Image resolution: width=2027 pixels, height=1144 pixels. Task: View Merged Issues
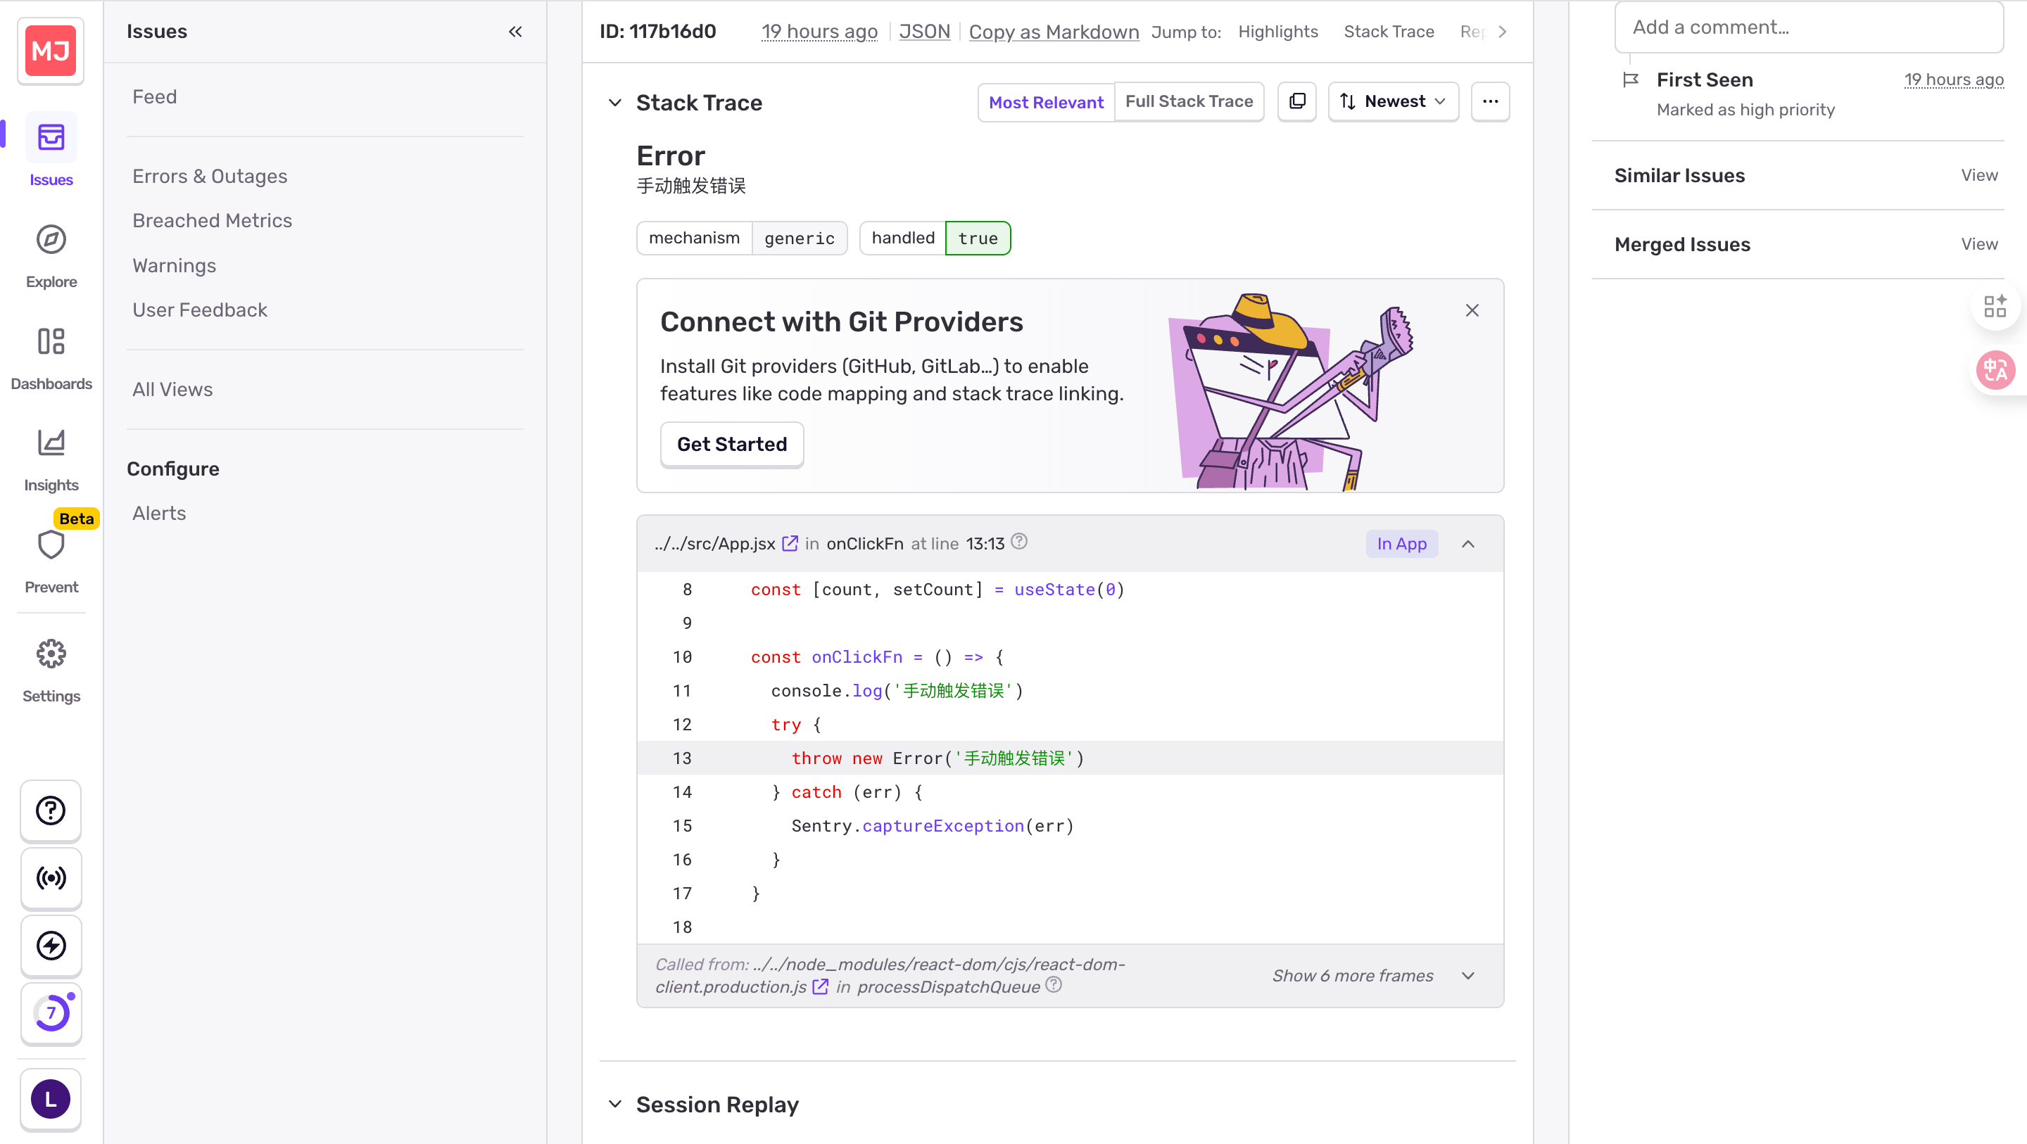1979,244
